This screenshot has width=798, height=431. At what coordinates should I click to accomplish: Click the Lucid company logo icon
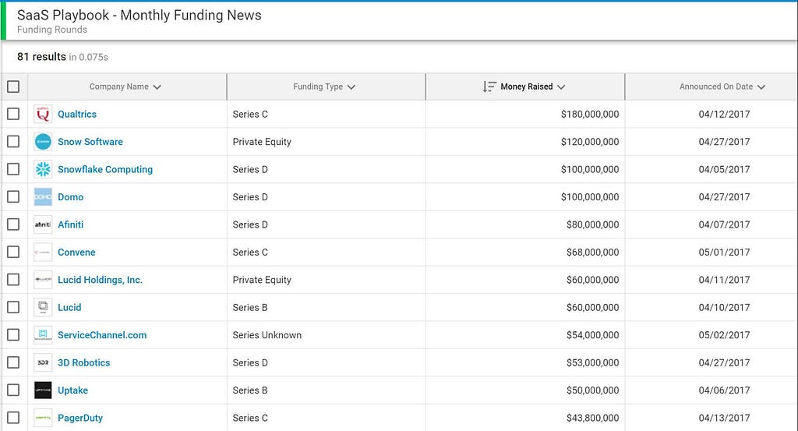(43, 307)
